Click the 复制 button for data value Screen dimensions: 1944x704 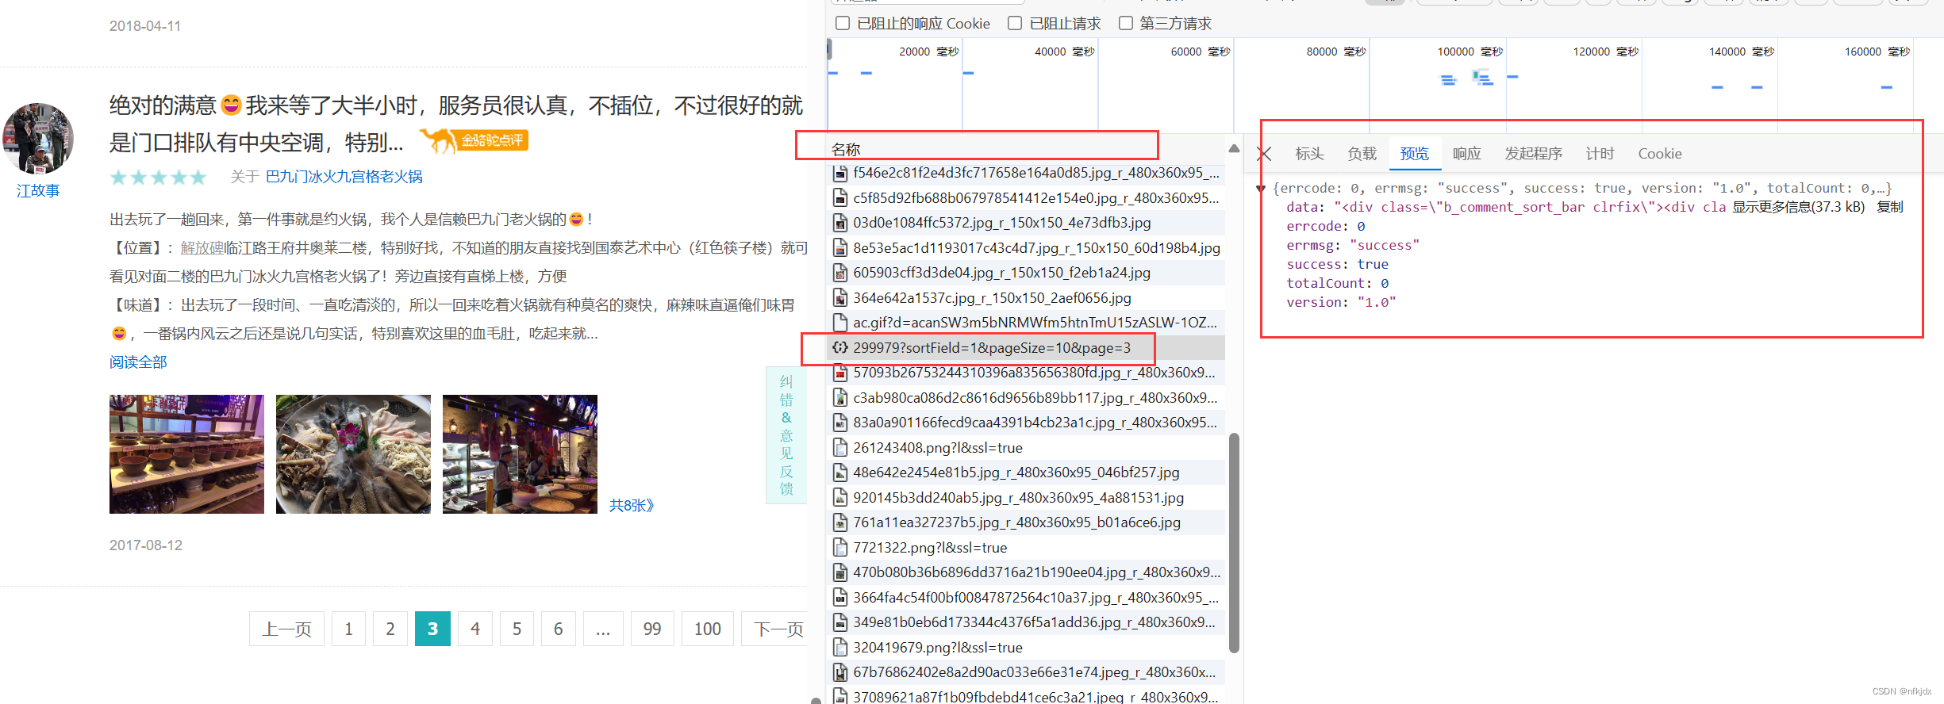pyautogui.click(x=1889, y=207)
